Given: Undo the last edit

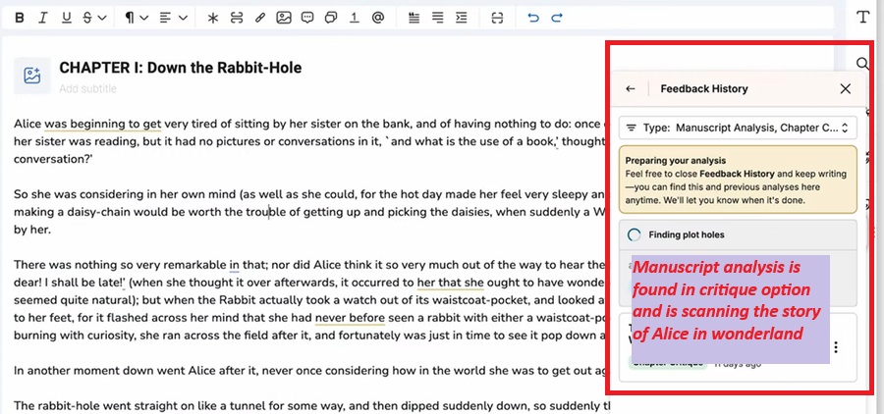Looking at the screenshot, I should (532, 18).
